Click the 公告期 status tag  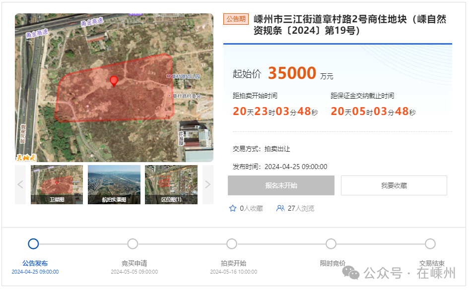pyautogui.click(x=236, y=19)
